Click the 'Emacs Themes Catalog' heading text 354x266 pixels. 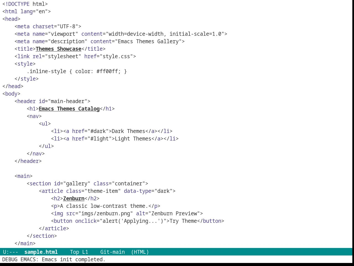[69, 109]
